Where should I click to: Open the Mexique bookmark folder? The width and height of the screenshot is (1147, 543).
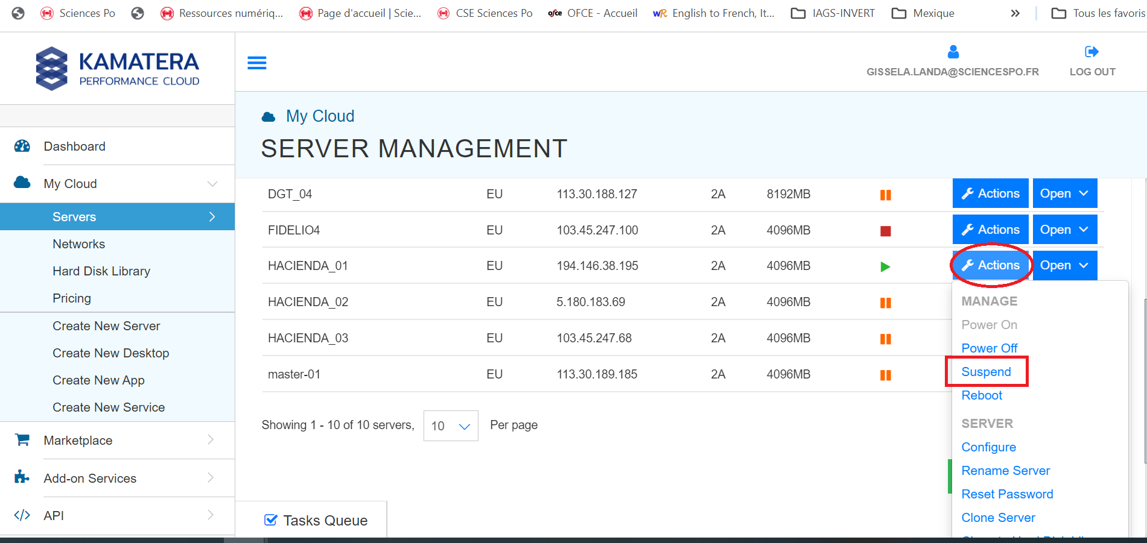(x=923, y=13)
